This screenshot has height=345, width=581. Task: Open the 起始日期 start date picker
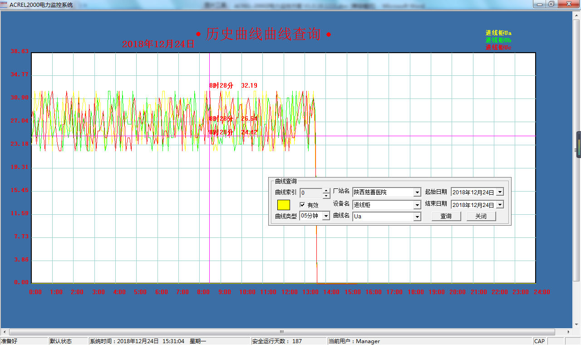500,192
